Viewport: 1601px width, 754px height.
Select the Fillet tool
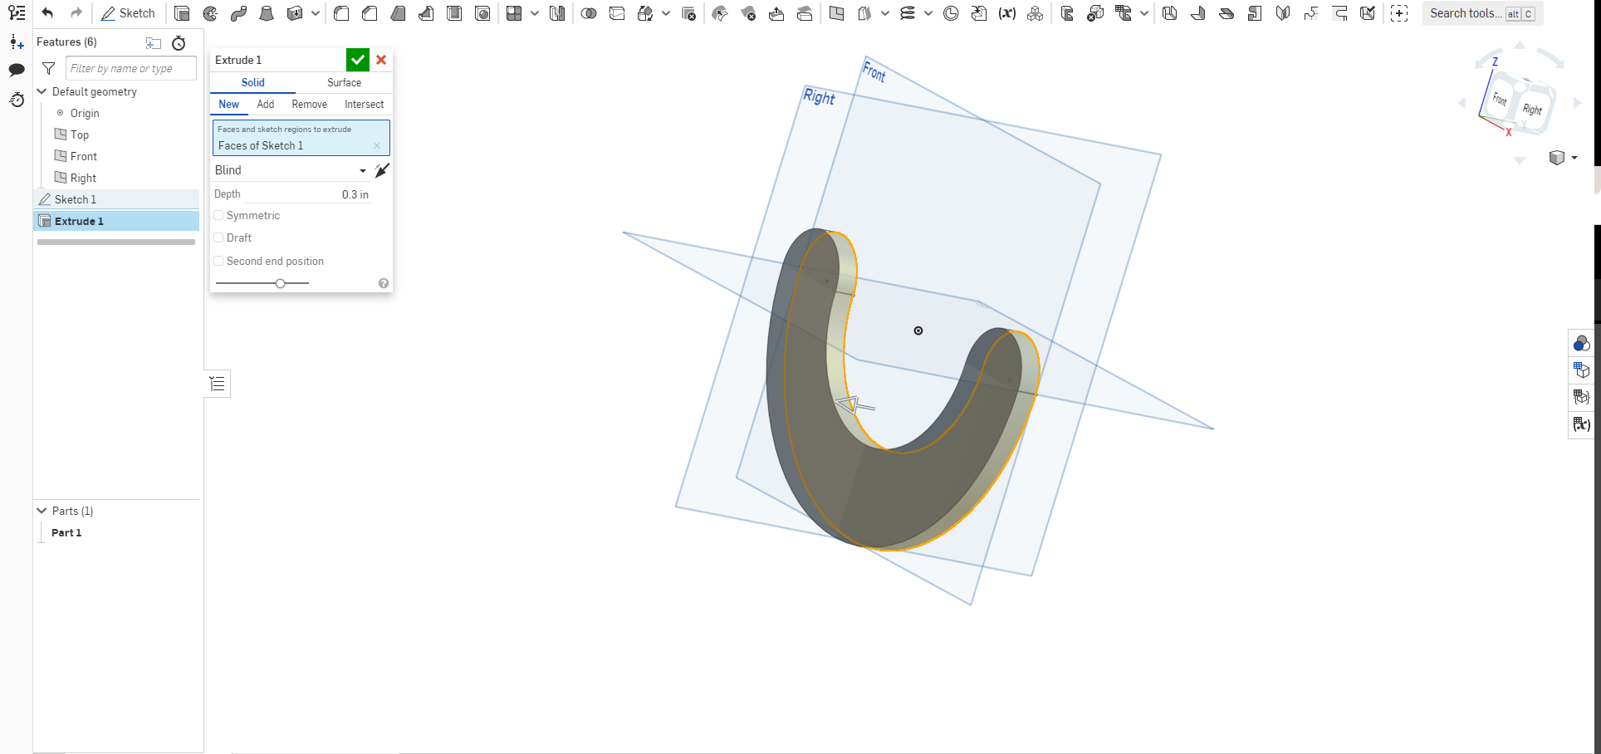341,13
